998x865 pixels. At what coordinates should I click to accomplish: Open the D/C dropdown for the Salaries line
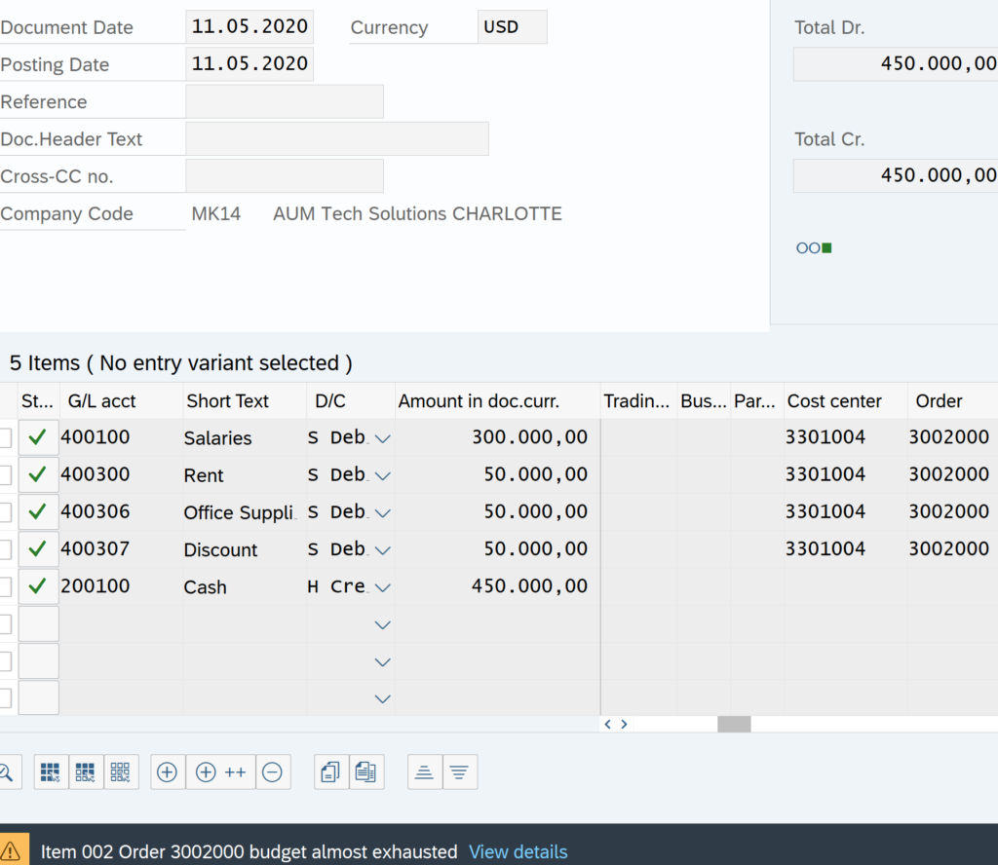tap(382, 438)
